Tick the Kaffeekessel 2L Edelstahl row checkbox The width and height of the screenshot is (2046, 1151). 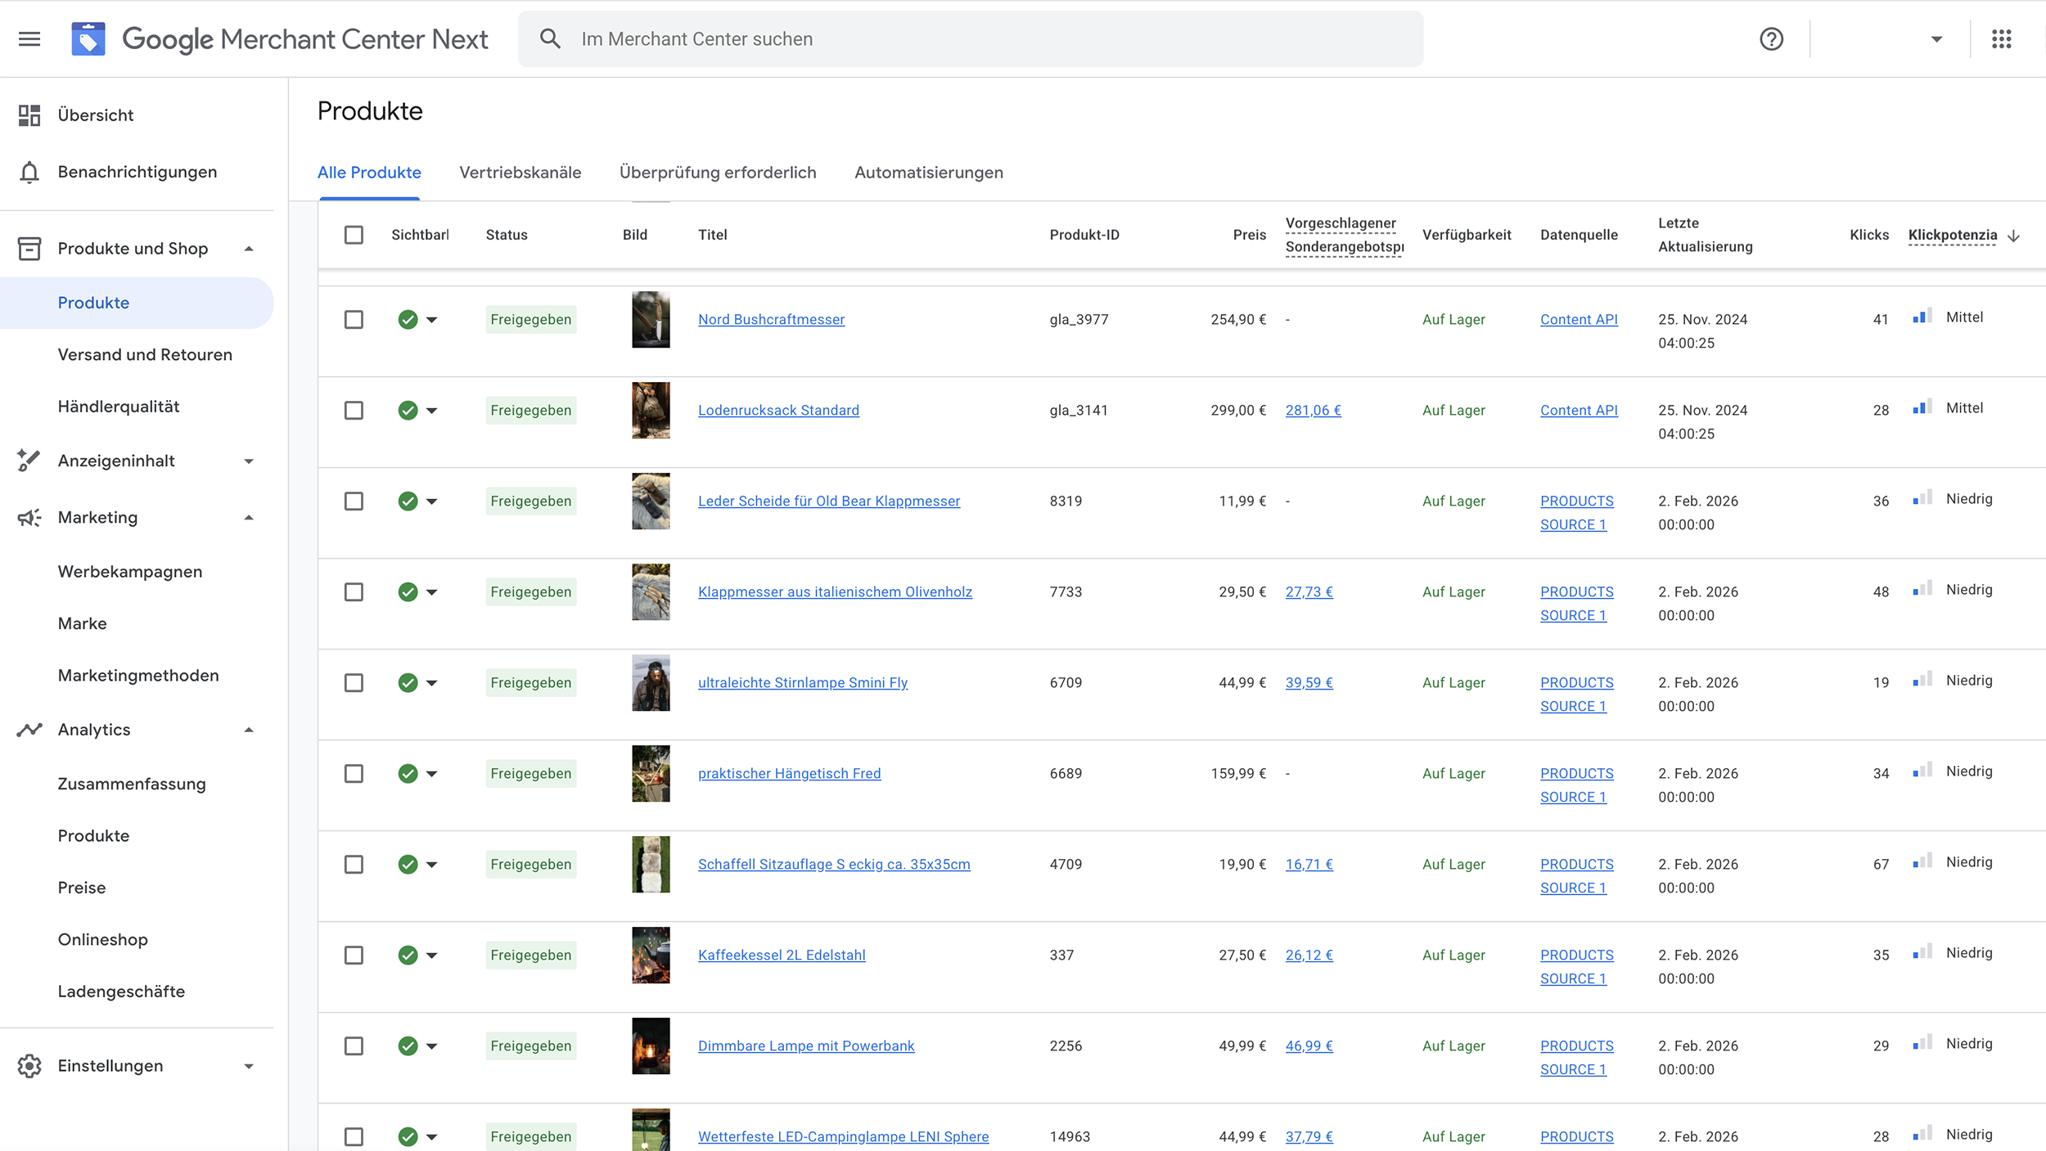354,955
